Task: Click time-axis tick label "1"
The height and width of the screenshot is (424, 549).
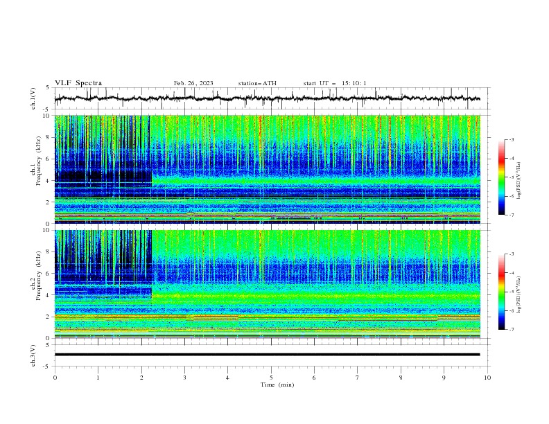Action: click(98, 378)
